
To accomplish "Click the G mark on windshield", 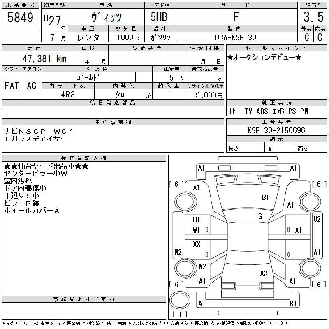I will click(x=260, y=216).
